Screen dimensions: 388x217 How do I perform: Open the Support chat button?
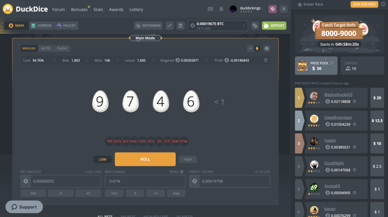click(24, 207)
